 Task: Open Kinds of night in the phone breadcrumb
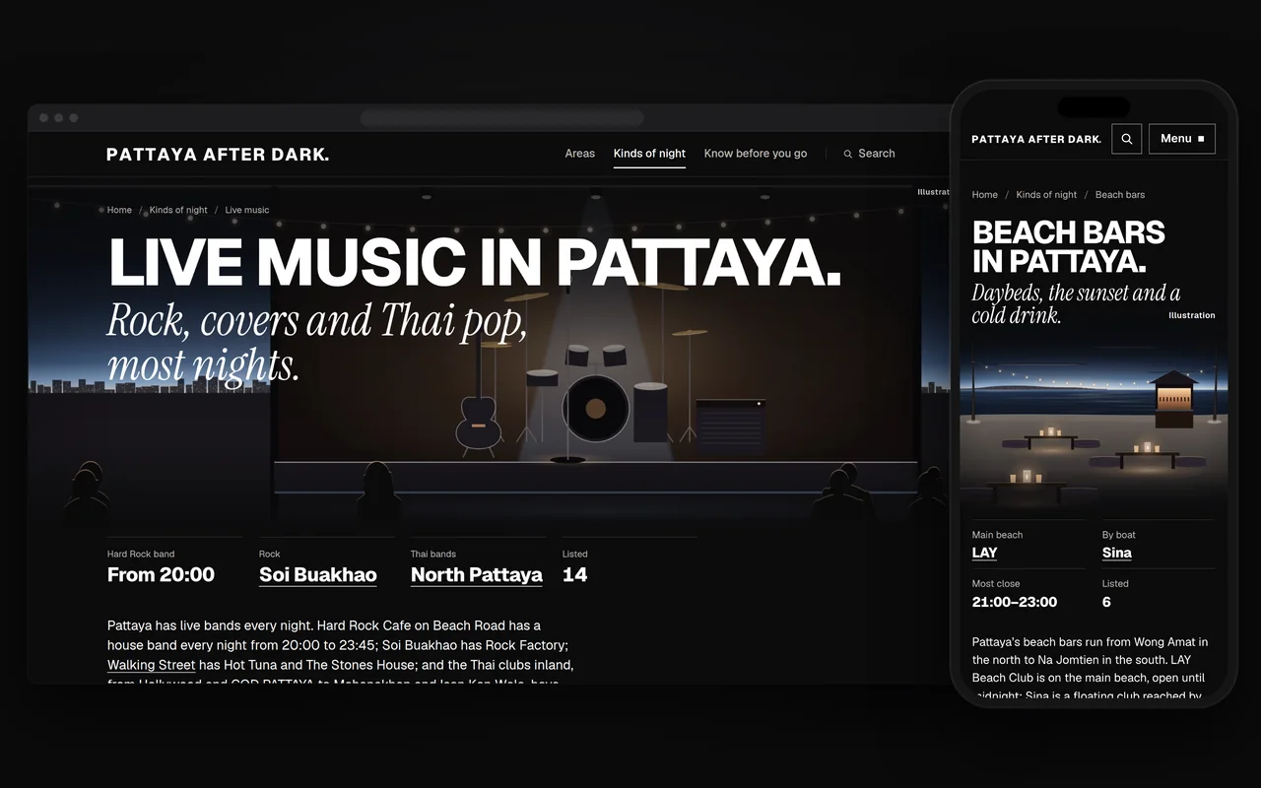point(1046,195)
